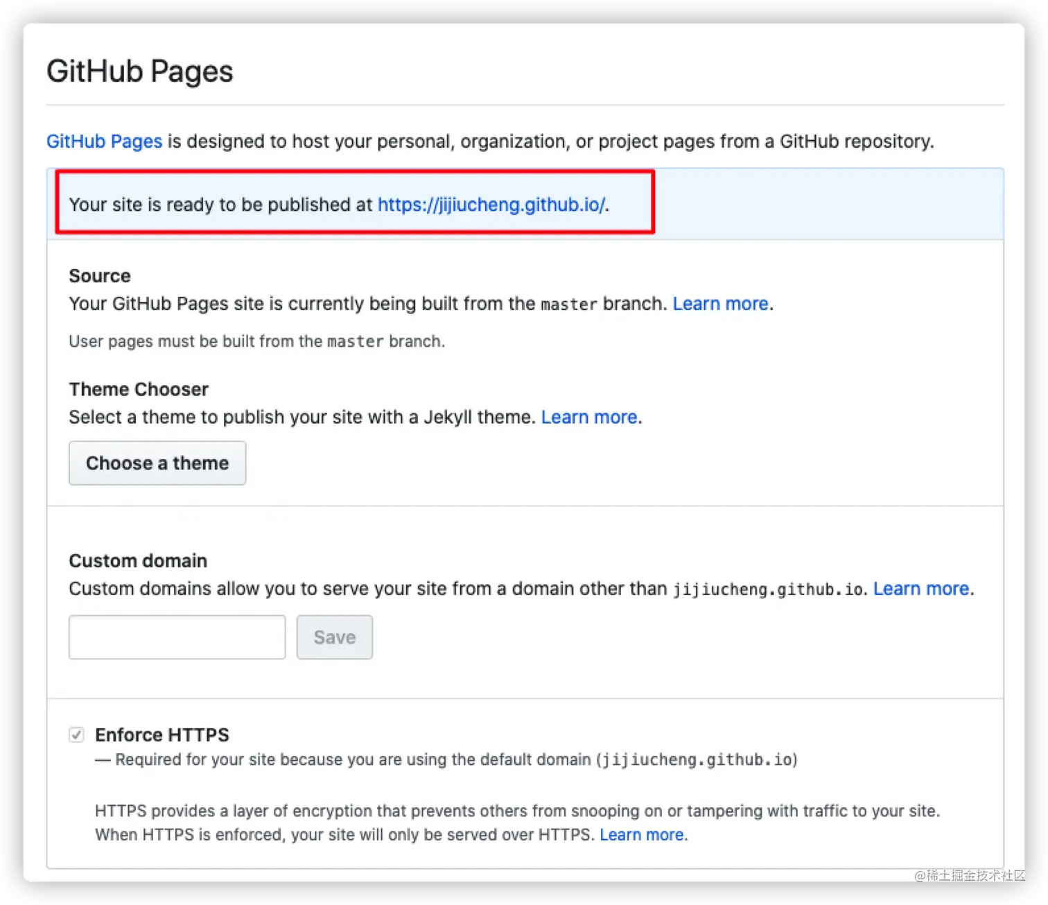Click the Source heading text

[x=100, y=276]
